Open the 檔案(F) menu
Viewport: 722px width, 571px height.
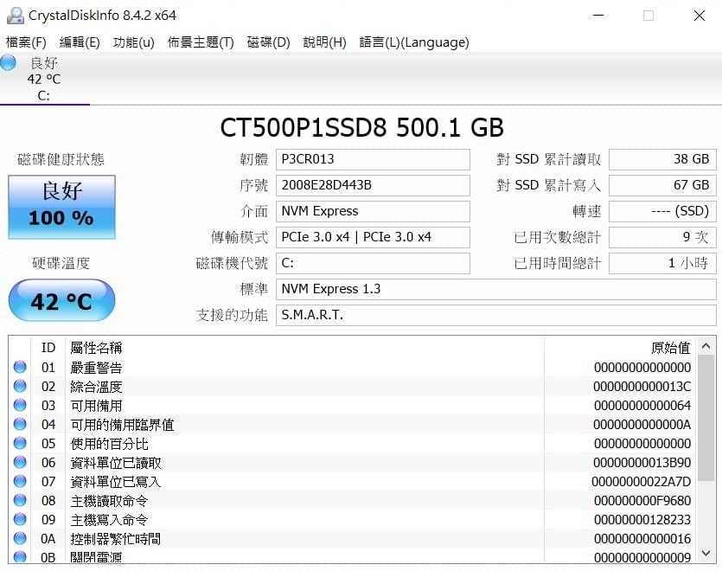(26, 42)
